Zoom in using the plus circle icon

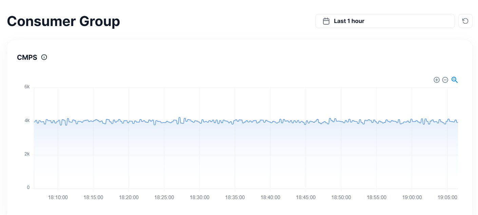click(437, 80)
